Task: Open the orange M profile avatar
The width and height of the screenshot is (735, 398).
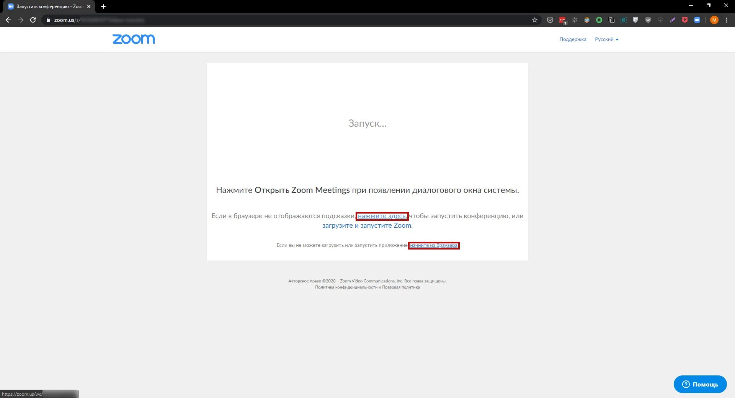Action: tap(714, 20)
